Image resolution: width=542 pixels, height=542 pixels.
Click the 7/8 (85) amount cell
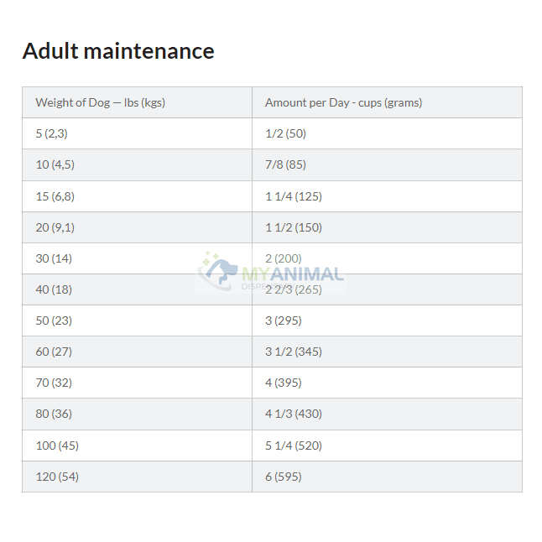coord(286,164)
